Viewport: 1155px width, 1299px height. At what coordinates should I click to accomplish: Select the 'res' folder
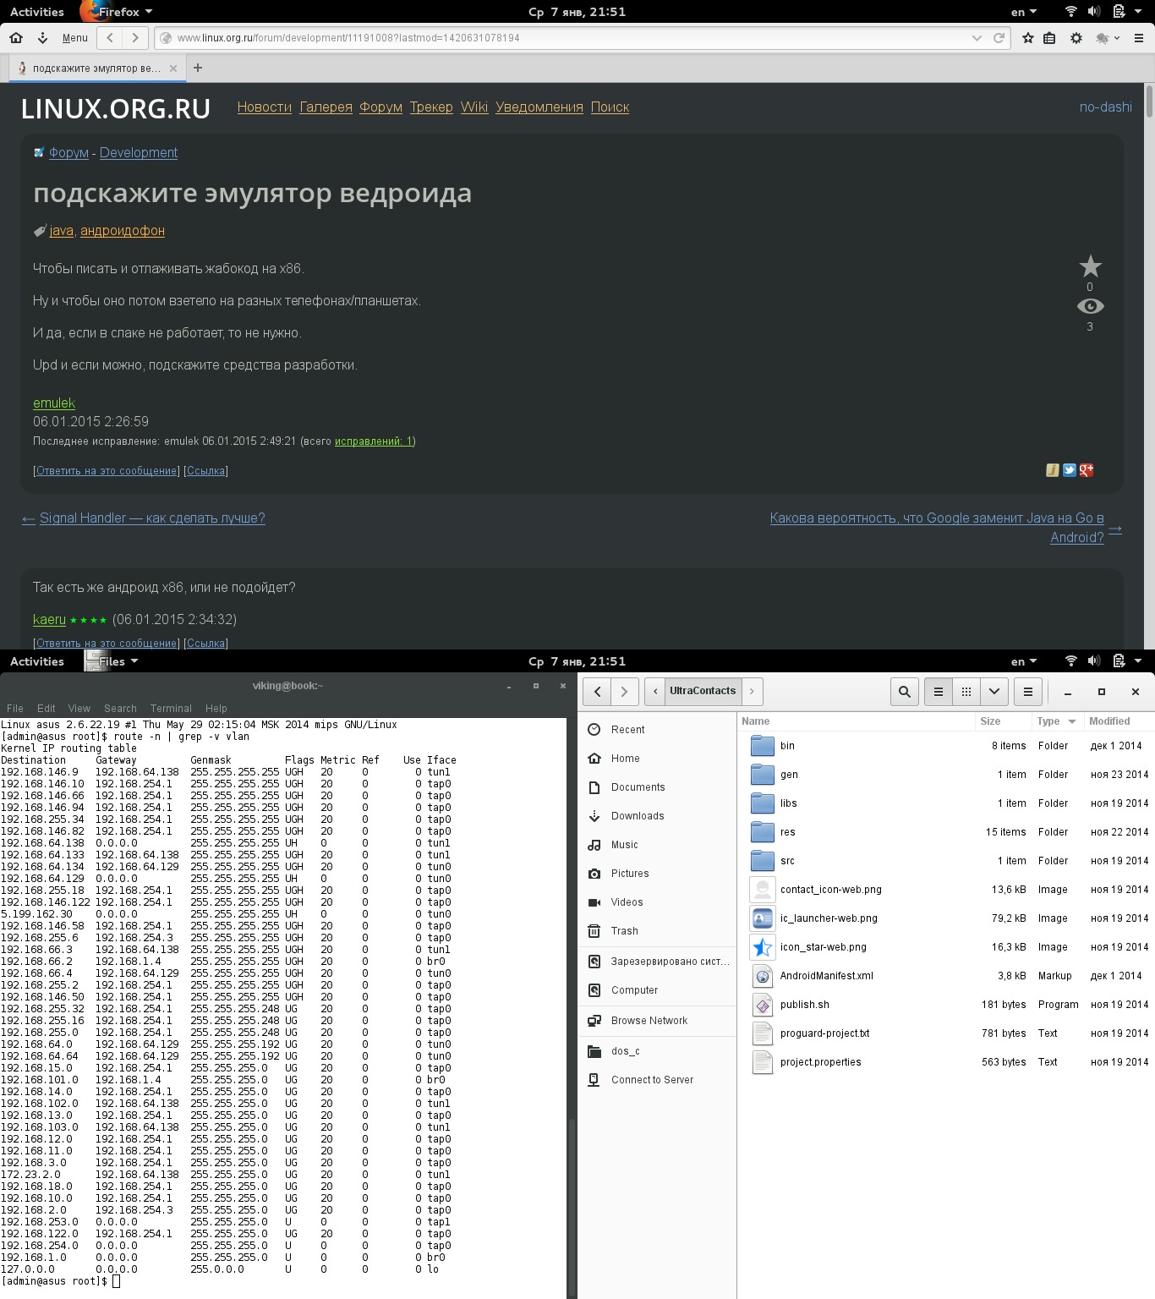(945, 832)
